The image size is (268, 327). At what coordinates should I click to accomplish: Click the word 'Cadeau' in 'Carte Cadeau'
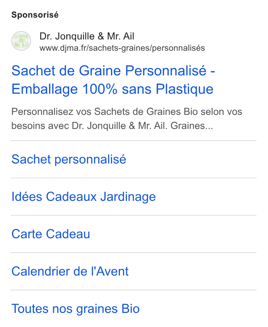68,234
